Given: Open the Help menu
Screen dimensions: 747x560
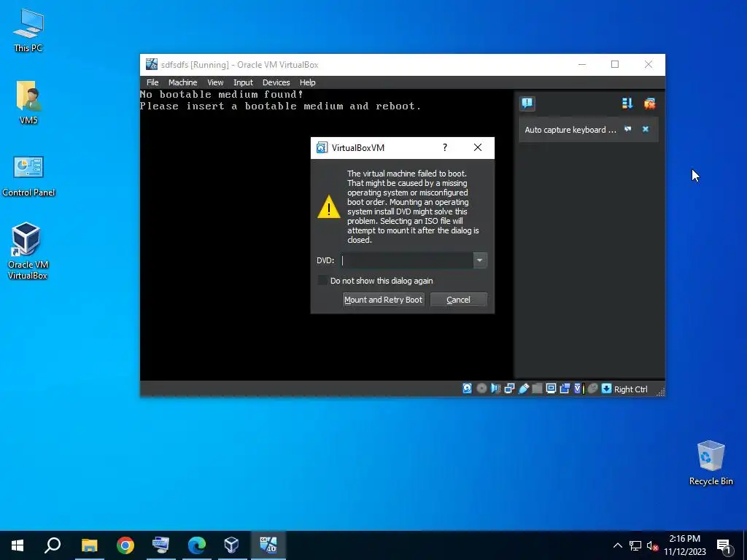Looking at the screenshot, I should point(307,82).
